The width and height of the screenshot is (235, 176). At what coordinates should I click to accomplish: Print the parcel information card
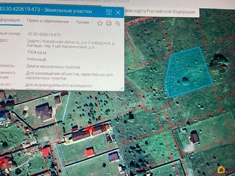click(109, 23)
